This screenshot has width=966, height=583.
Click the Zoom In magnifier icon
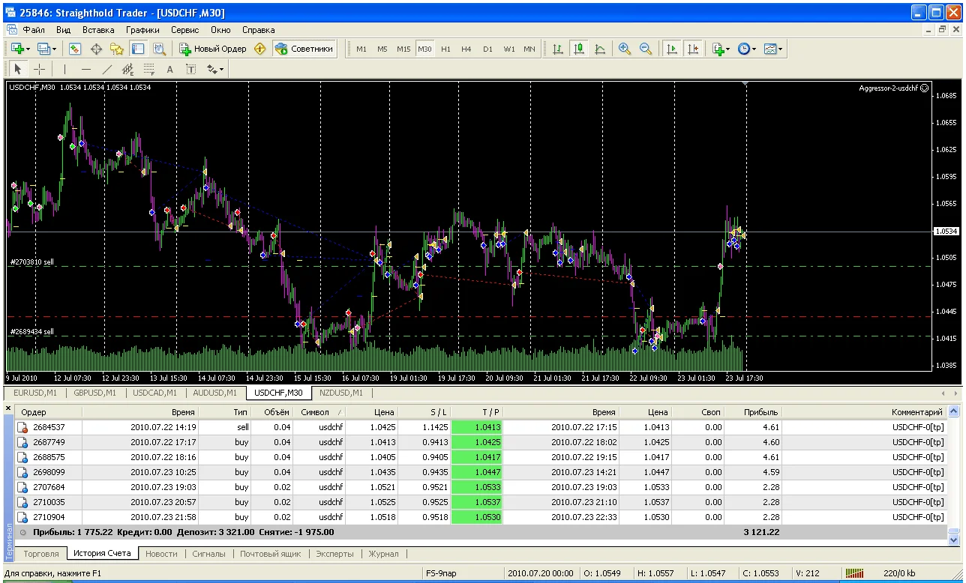(625, 49)
